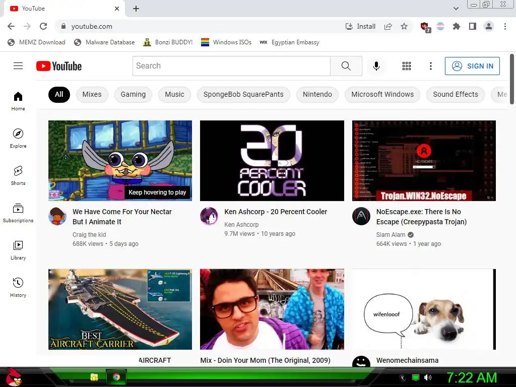Viewport: 516px width, 387px height.
Task: Open a new browser tab
Action: click(136, 9)
